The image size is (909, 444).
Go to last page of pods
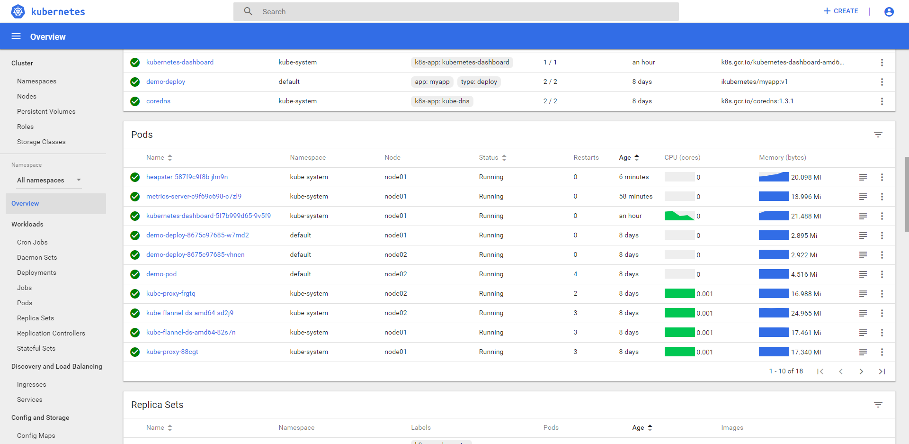pos(882,372)
